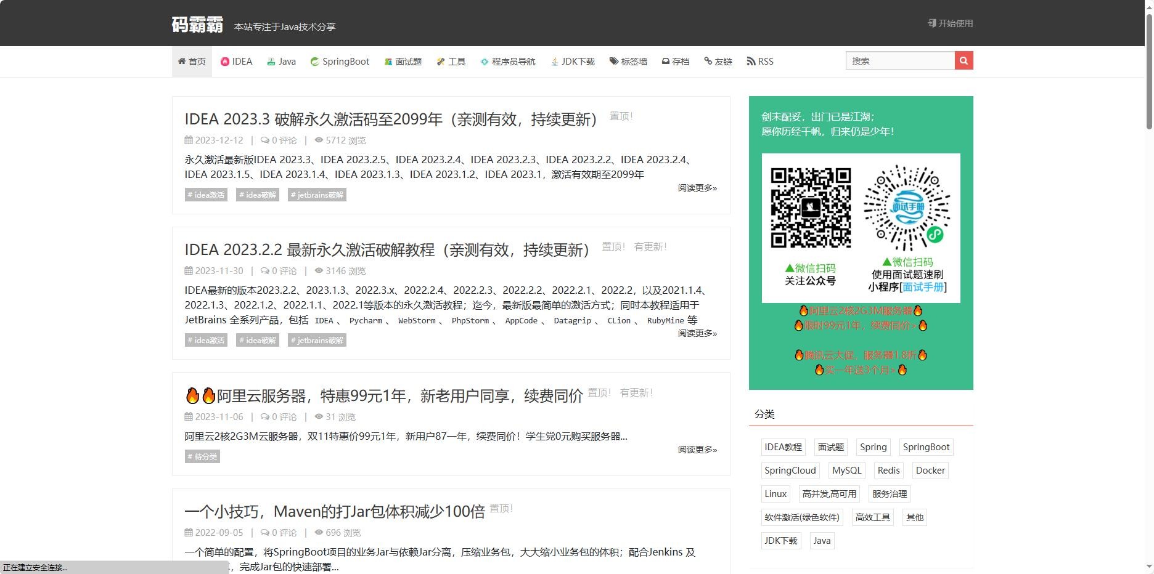
Task: Click the red search magnifier button
Action: coord(964,60)
